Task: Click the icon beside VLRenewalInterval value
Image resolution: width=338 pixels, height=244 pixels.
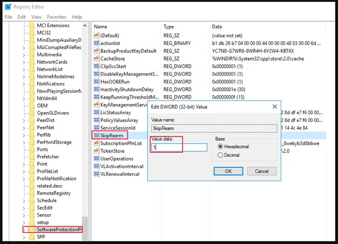Action: click(96, 174)
